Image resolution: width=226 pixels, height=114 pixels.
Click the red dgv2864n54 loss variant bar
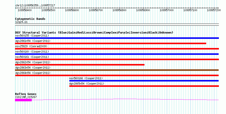117,75
